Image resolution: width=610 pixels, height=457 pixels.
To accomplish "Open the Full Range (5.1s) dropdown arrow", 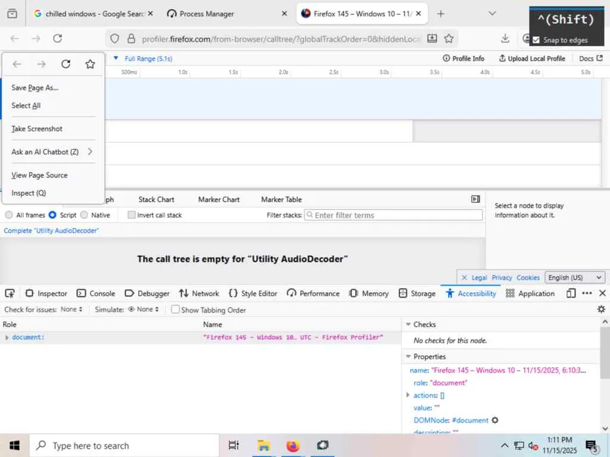I will (x=116, y=58).
